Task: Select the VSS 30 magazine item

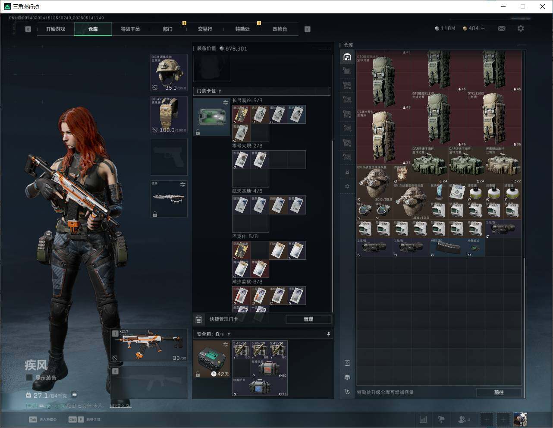Action: point(448,247)
